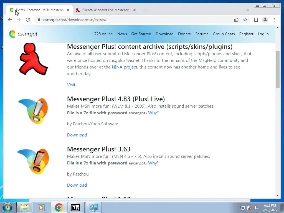This screenshot has width=284, height=213.
Task: Bookmark page with star icon
Action: tap(245, 20)
